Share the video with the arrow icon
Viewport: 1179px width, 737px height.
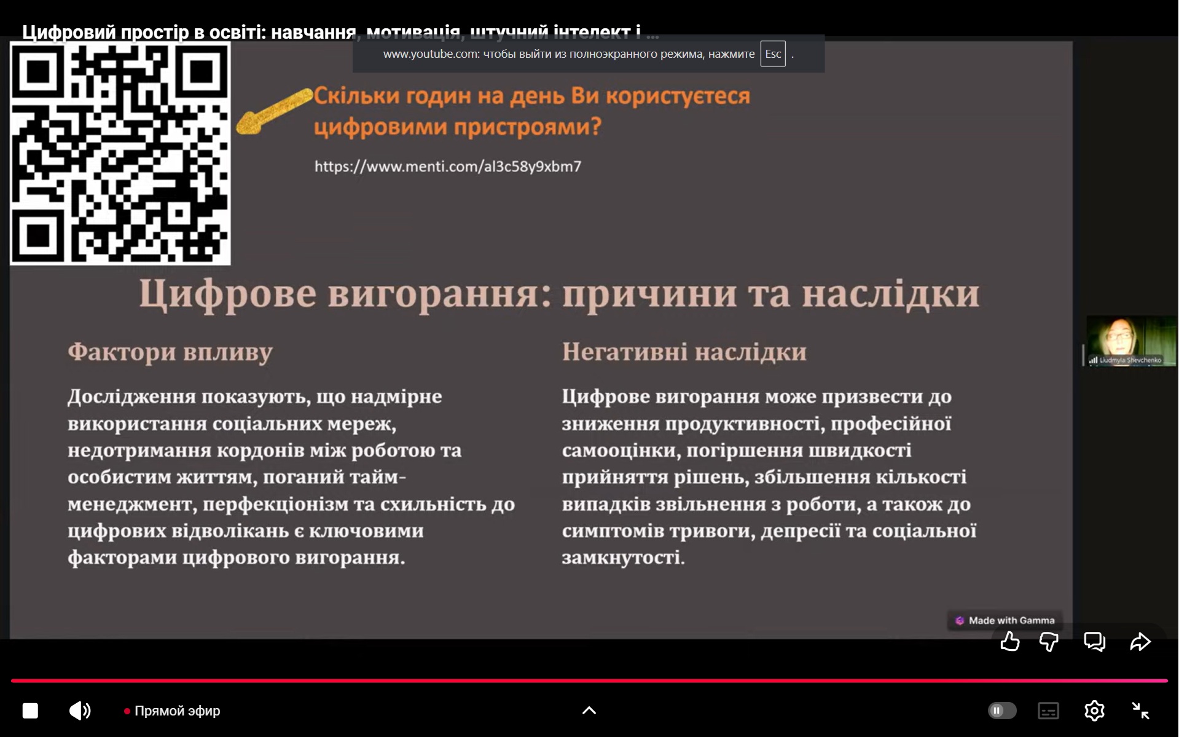[1140, 642]
